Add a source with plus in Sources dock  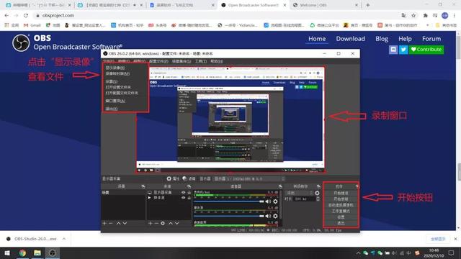coord(150,224)
